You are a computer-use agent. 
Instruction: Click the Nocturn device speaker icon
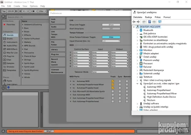[144, 100]
